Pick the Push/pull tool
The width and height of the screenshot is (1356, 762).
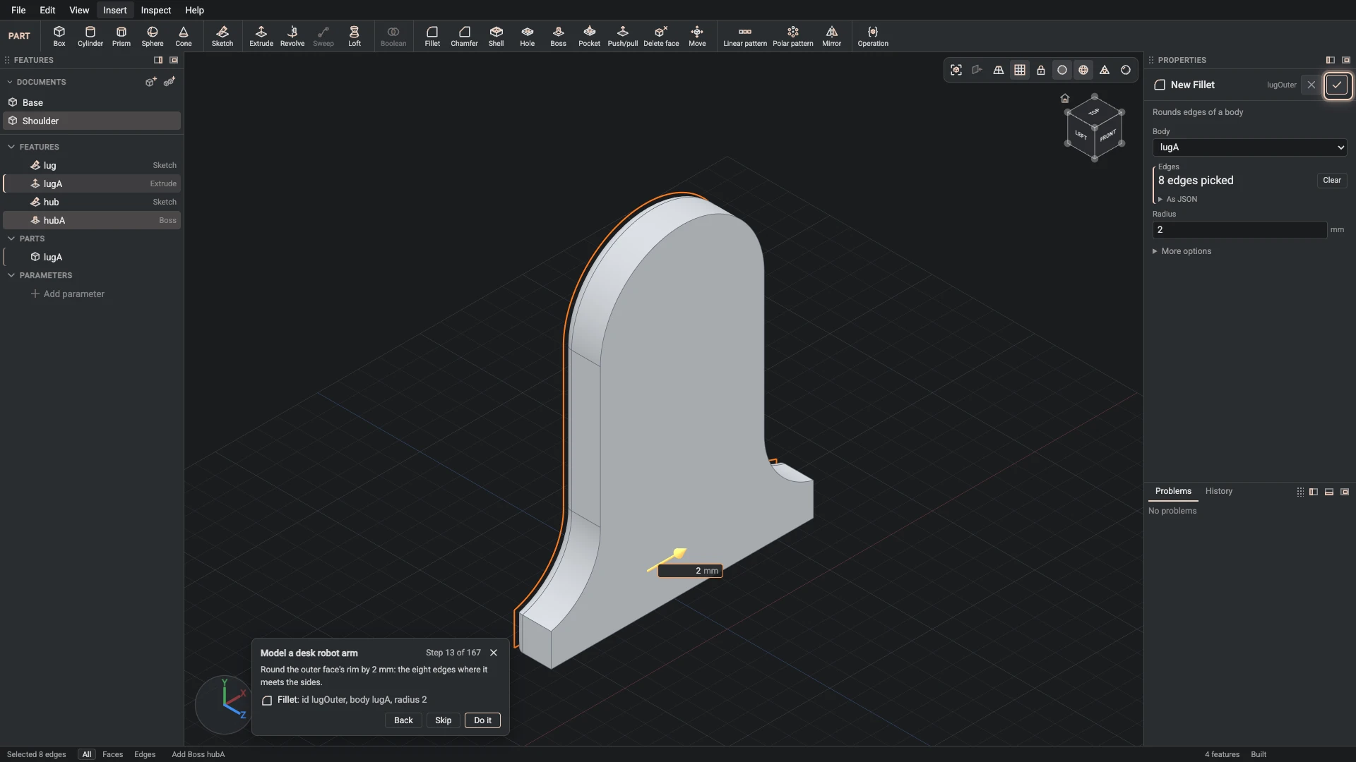623,36
